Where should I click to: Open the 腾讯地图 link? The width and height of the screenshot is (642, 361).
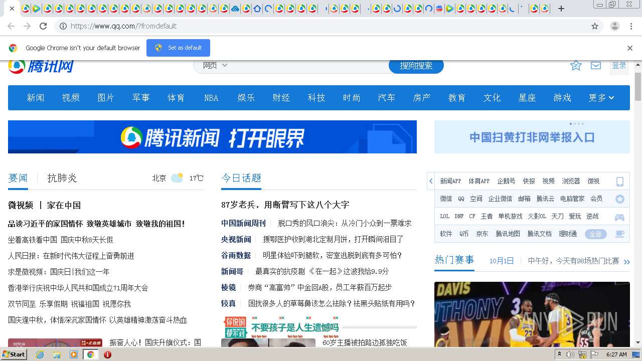click(508, 234)
